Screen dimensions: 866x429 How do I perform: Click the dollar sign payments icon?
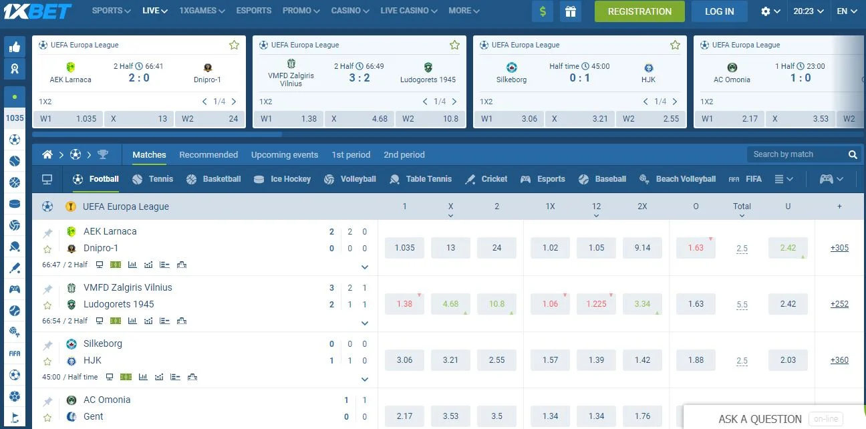[x=542, y=11]
